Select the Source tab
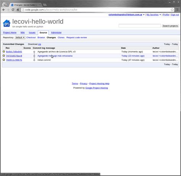Viewport: 181px width, 176px height. (x=43, y=32)
